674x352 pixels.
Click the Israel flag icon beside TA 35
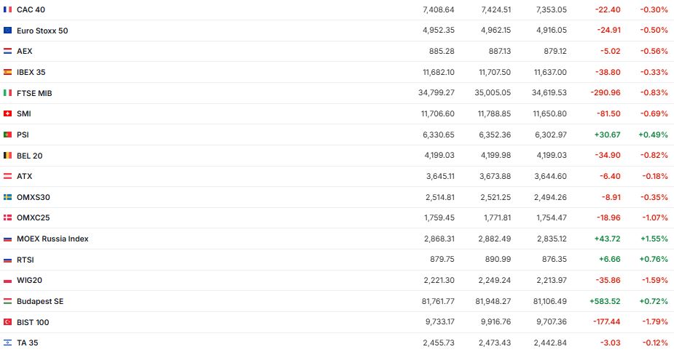[x=7, y=343]
